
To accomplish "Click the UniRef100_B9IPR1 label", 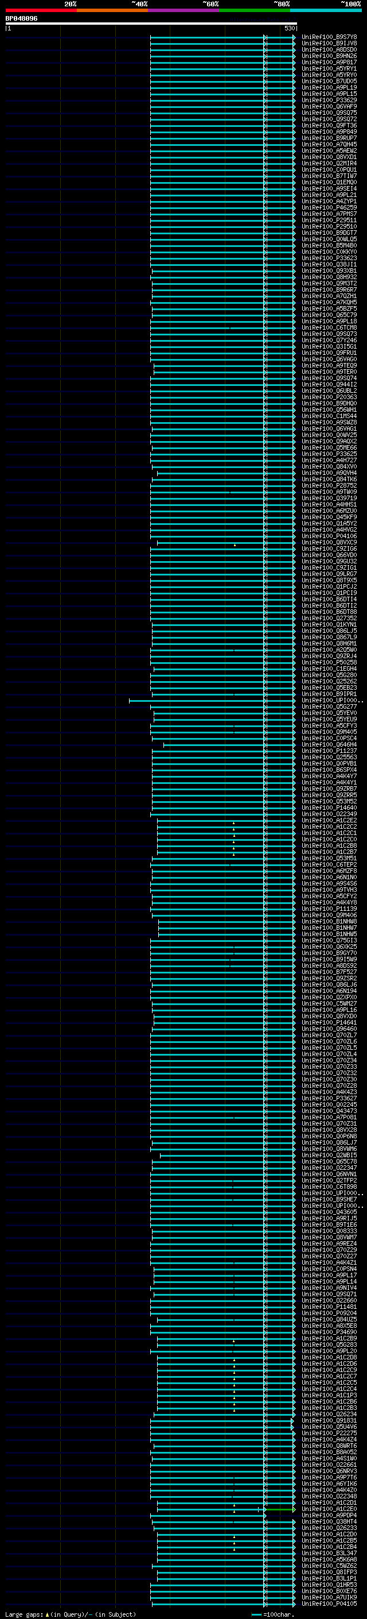I will (x=329, y=694).
